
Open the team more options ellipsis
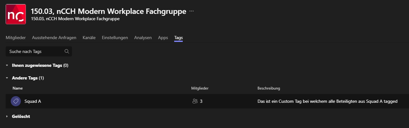click(192, 11)
